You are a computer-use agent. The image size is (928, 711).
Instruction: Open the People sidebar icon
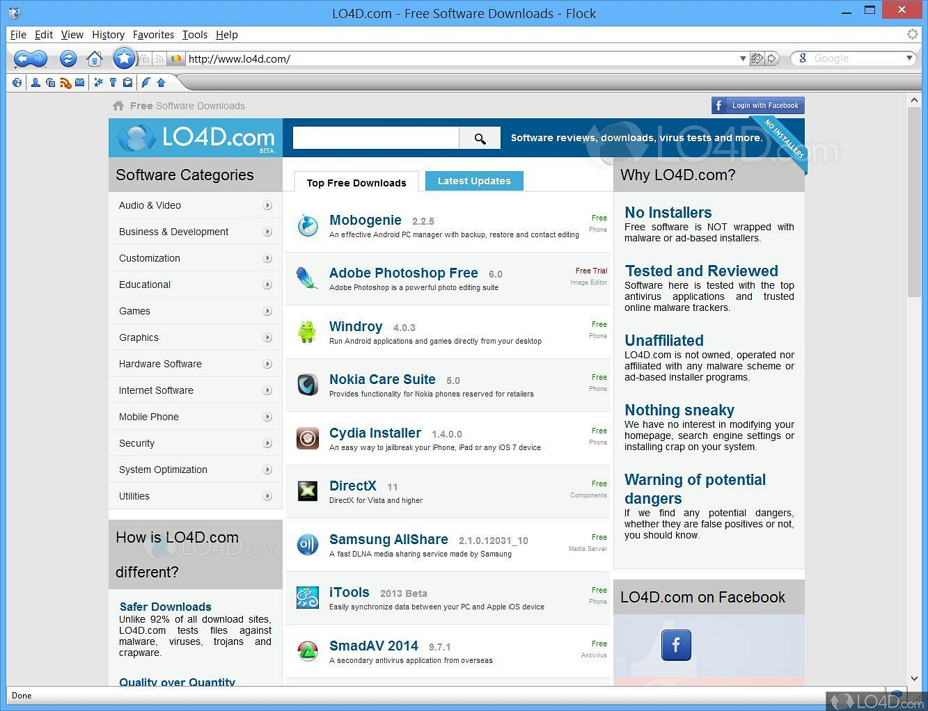click(36, 83)
